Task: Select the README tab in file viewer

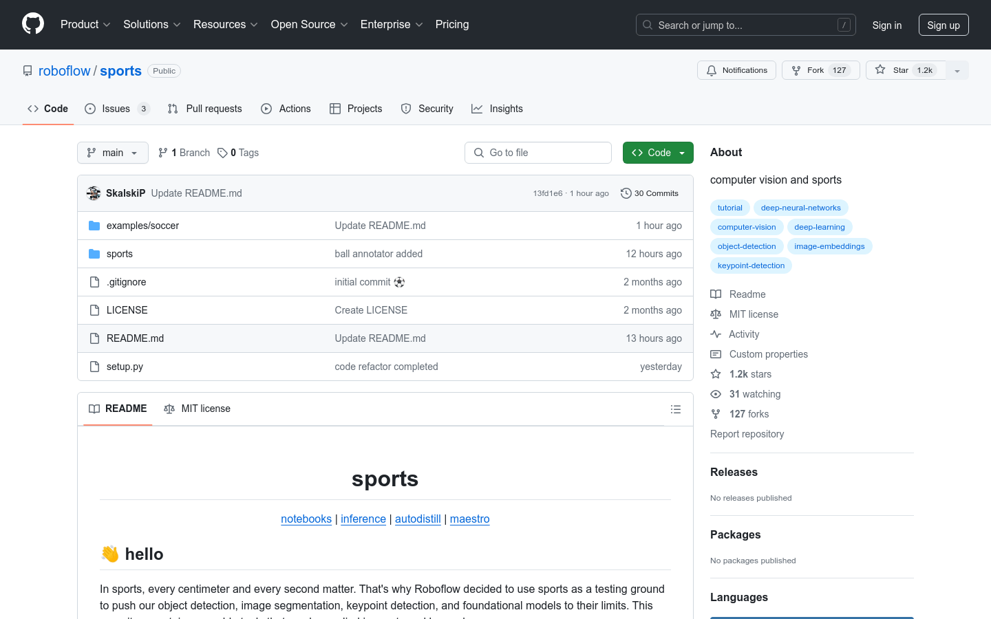Action: click(x=118, y=409)
